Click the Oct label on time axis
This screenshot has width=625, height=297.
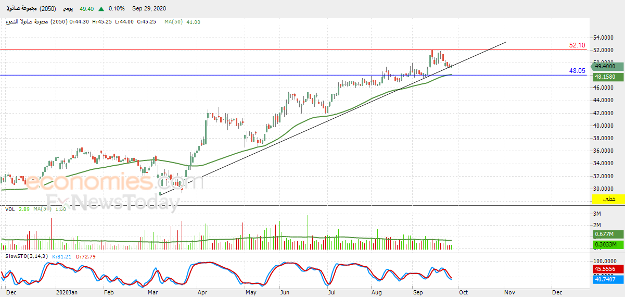click(x=463, y=293)
